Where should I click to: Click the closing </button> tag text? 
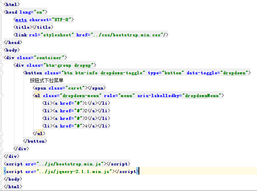pyautogui.click(x=35, y=141)
